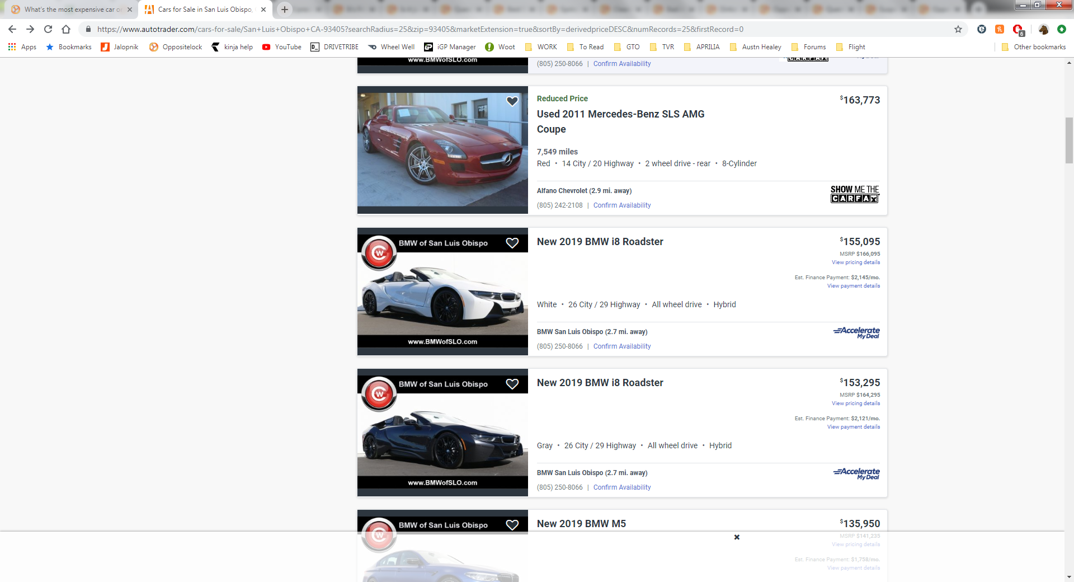
Task: Go back to the previous page
Action: point(12,29)
